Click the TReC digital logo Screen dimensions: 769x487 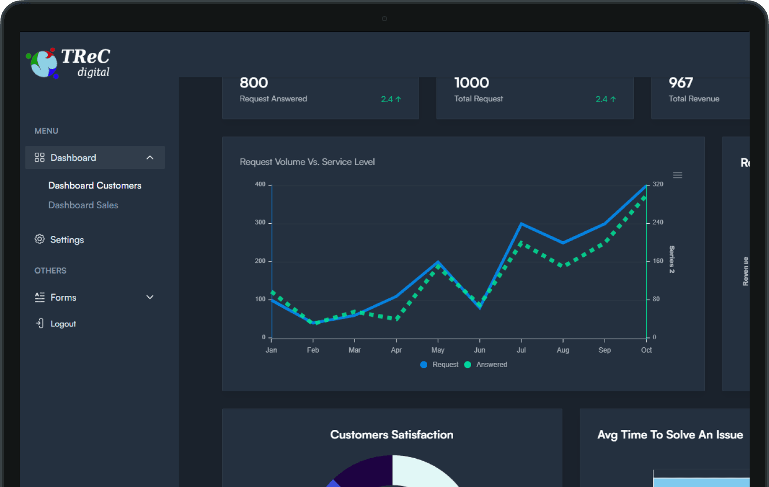pyautogui.click(x=68, y=63)
